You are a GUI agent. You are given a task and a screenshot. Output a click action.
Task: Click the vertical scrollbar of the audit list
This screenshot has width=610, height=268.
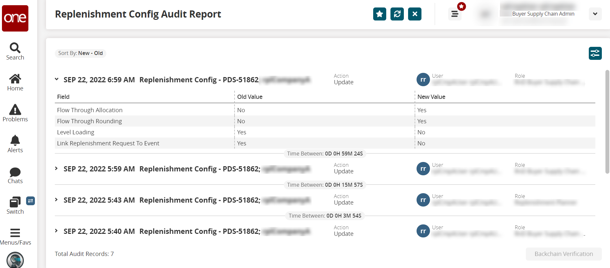point(607,122)
